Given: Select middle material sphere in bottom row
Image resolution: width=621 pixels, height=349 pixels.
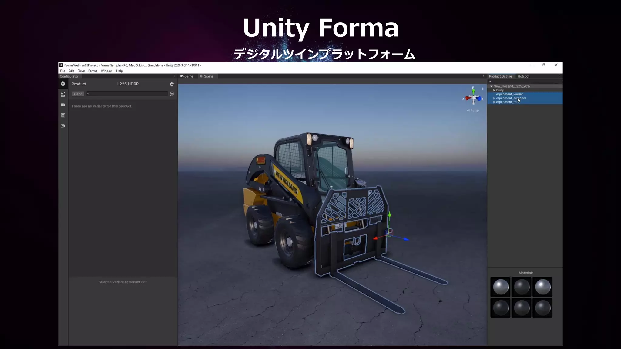Looking at the screenshot, I should pos(522,308).
